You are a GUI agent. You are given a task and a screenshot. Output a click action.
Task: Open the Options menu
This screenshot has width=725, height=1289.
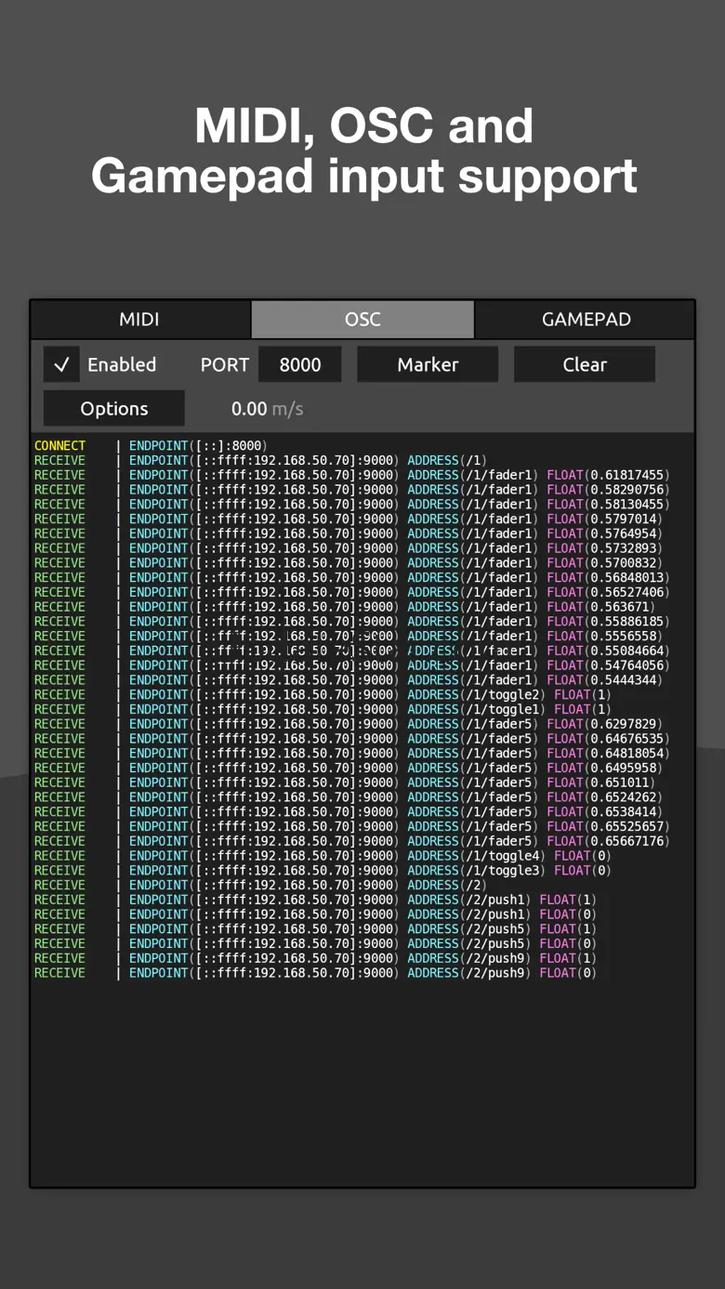pos(113,409)
